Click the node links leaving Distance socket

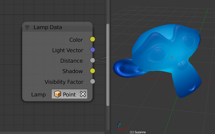click(x=101, y=61)
